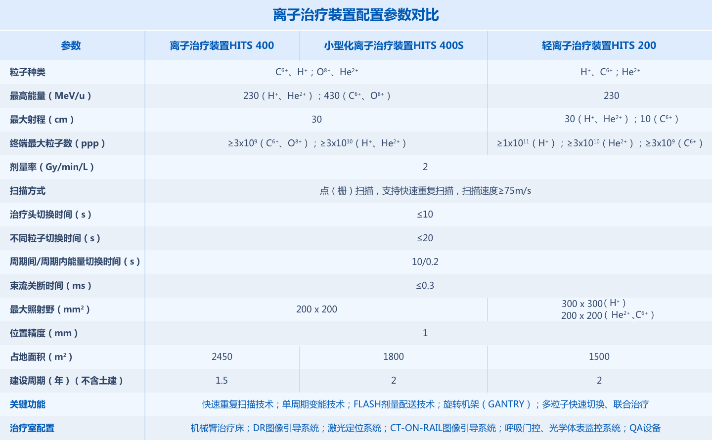Select the 最高能量 (MeV/u) row label

pyautogui.click(x=50, y=96)
